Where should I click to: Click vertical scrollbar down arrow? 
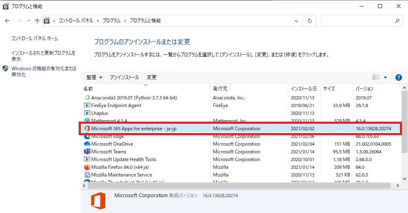404,179
